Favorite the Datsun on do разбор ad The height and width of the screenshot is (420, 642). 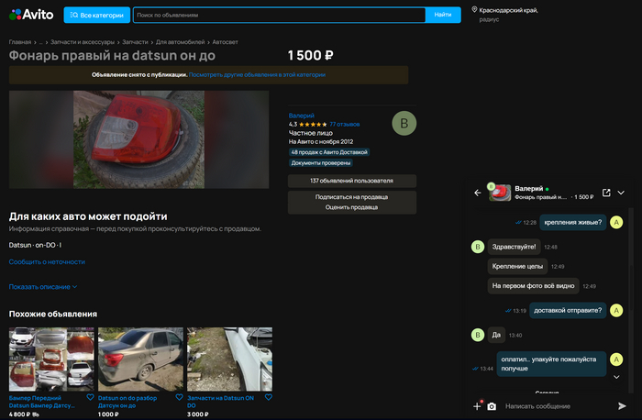[x=179, y=397]
